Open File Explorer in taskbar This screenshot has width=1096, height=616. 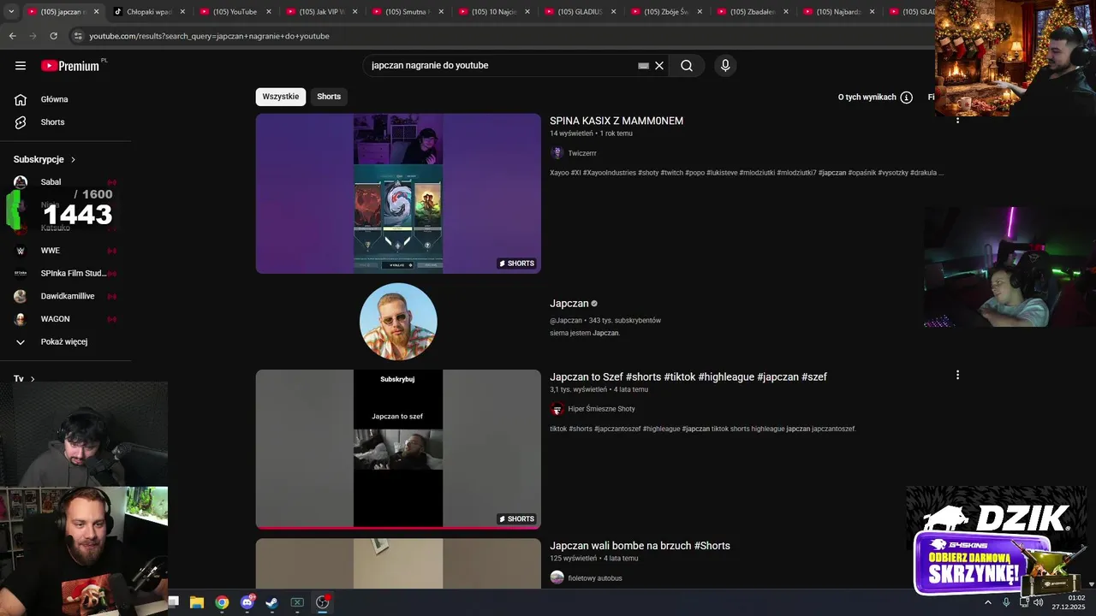click(196, 602)
